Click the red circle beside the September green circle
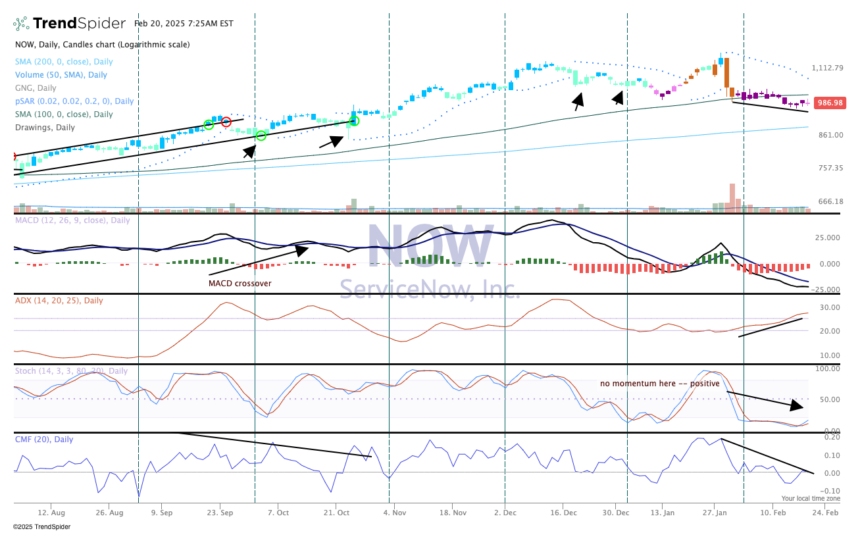 point(226,122)
